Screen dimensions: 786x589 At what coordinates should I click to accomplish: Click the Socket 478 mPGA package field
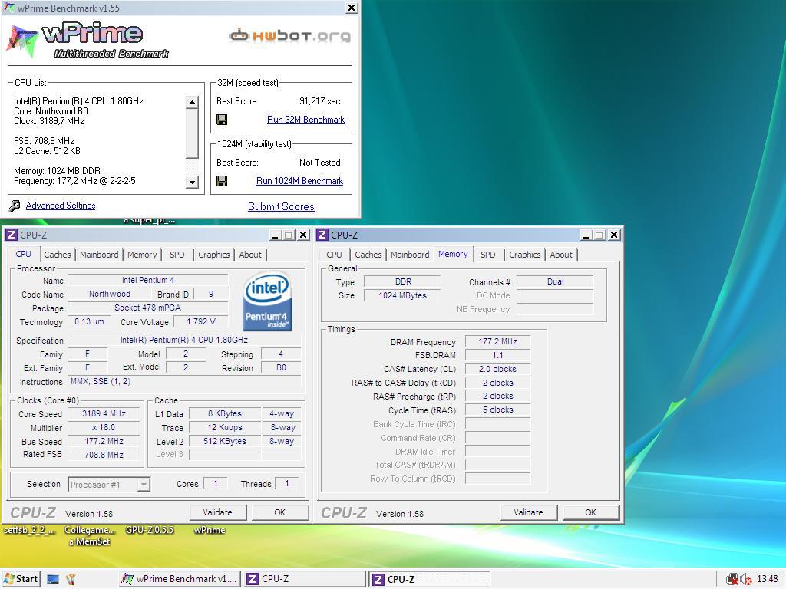[x=148, y=308]
